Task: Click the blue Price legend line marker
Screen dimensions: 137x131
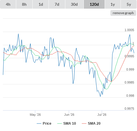Action: tap(39, 124)
